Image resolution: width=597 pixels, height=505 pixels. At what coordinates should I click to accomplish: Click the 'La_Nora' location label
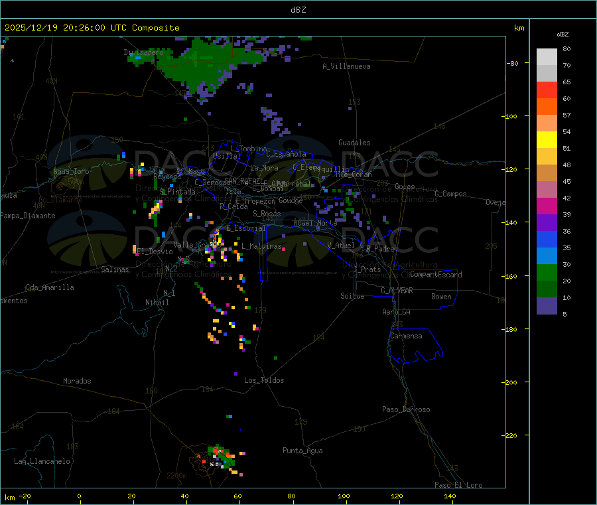pyautogui.click(x=264, y=168)
